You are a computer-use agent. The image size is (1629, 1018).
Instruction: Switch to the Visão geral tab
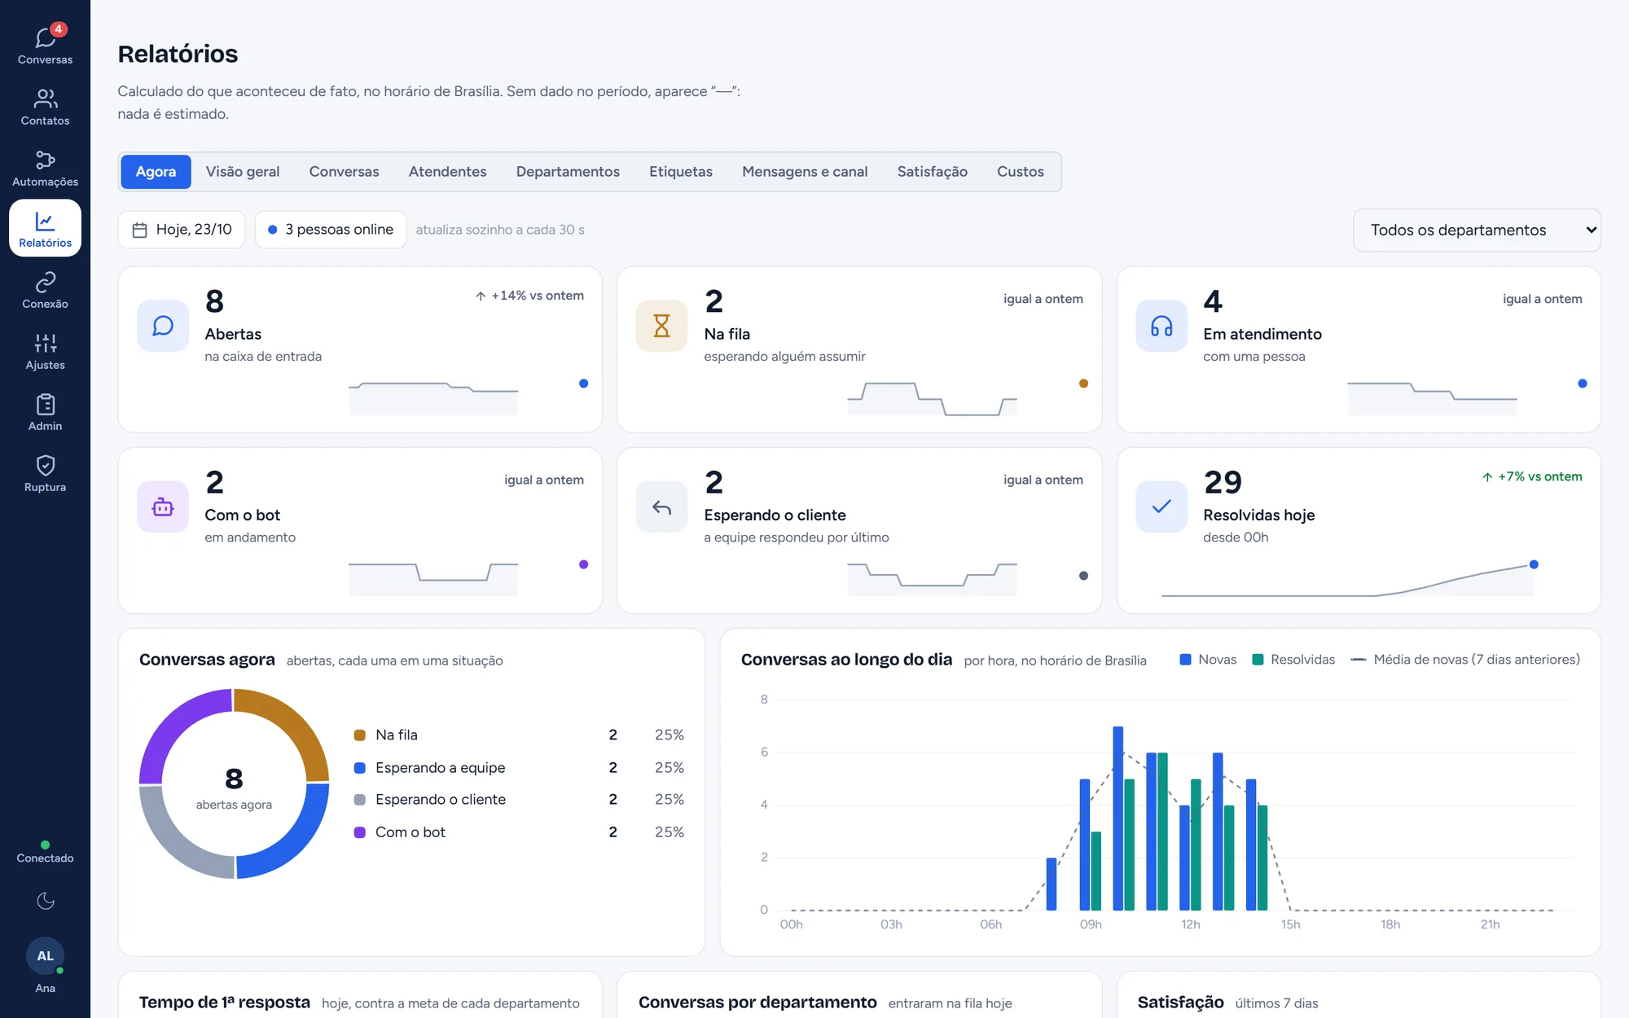(x=243, y=172)
